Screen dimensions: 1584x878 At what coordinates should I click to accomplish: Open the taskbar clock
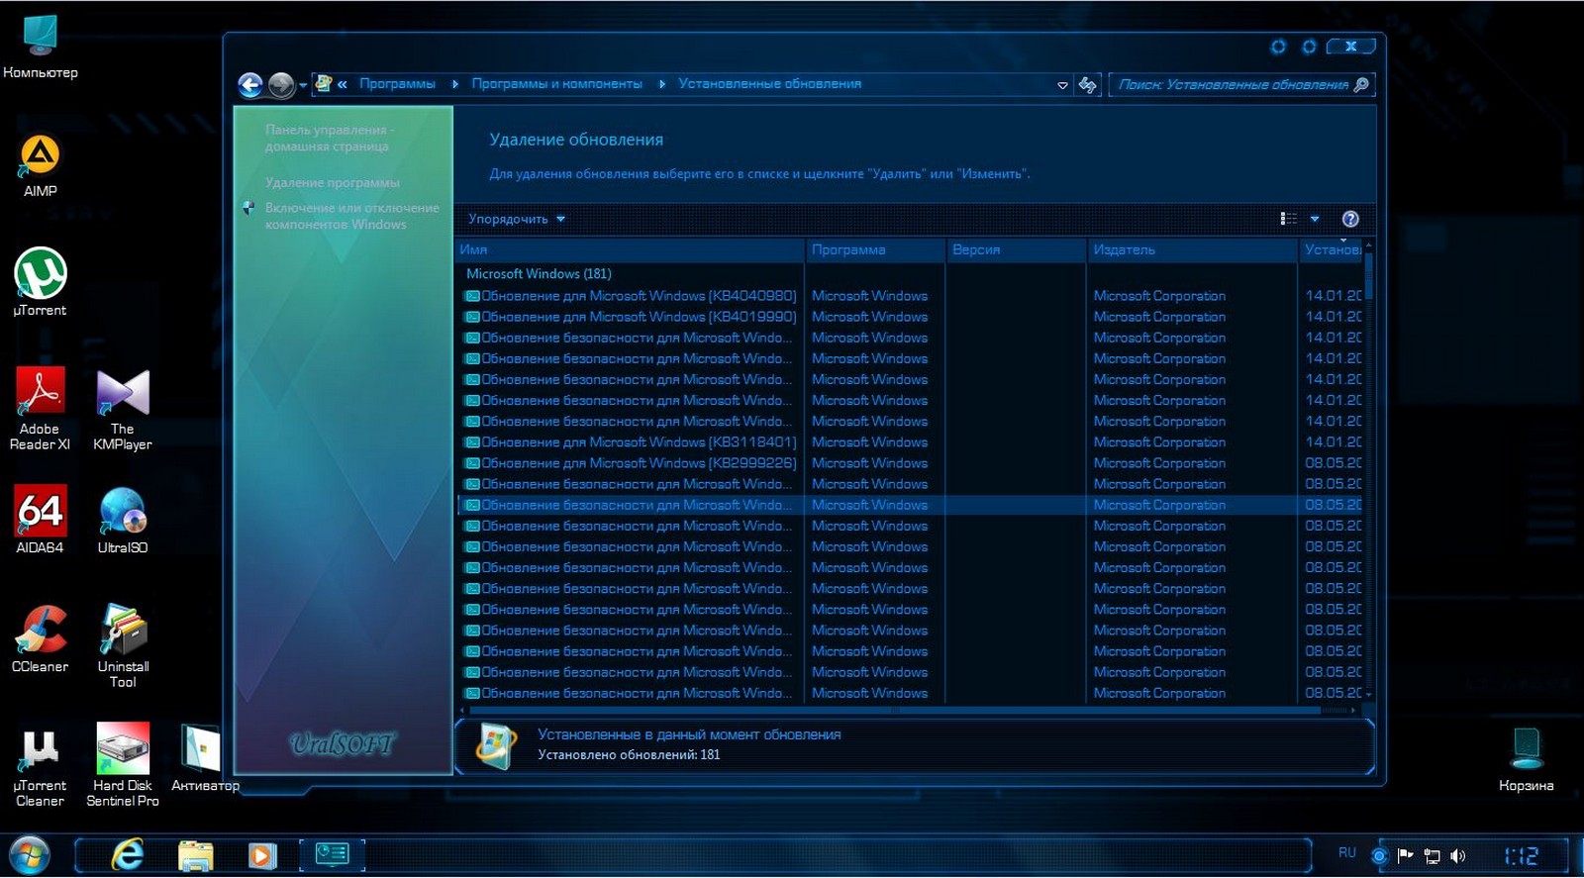[1521, 855]
